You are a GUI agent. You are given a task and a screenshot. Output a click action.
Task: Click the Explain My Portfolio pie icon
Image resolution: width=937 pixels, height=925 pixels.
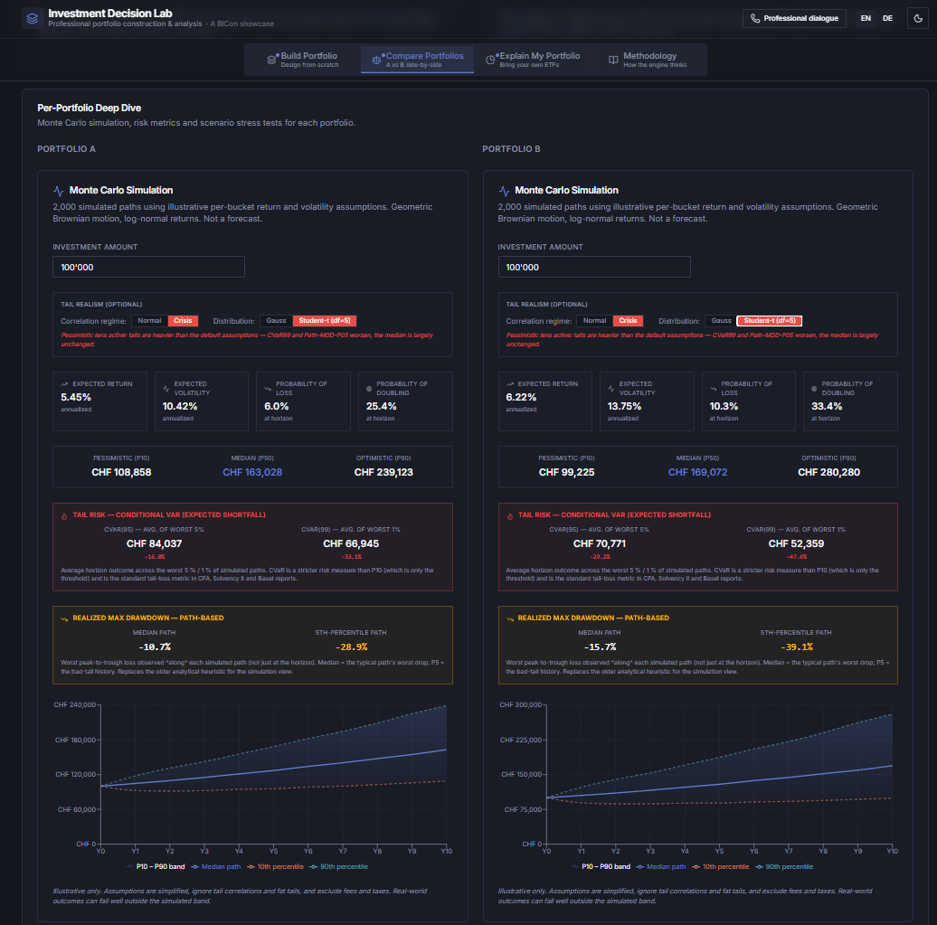coord(490,60)
